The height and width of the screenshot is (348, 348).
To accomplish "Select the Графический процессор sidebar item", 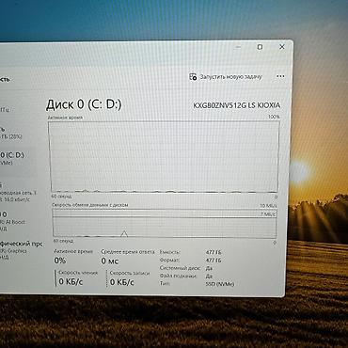I will 22,250.
